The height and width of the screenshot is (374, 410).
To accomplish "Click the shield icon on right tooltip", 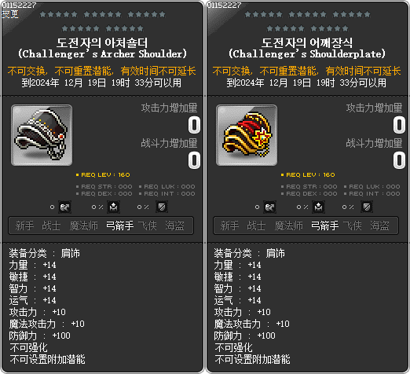I will (367, 207).
